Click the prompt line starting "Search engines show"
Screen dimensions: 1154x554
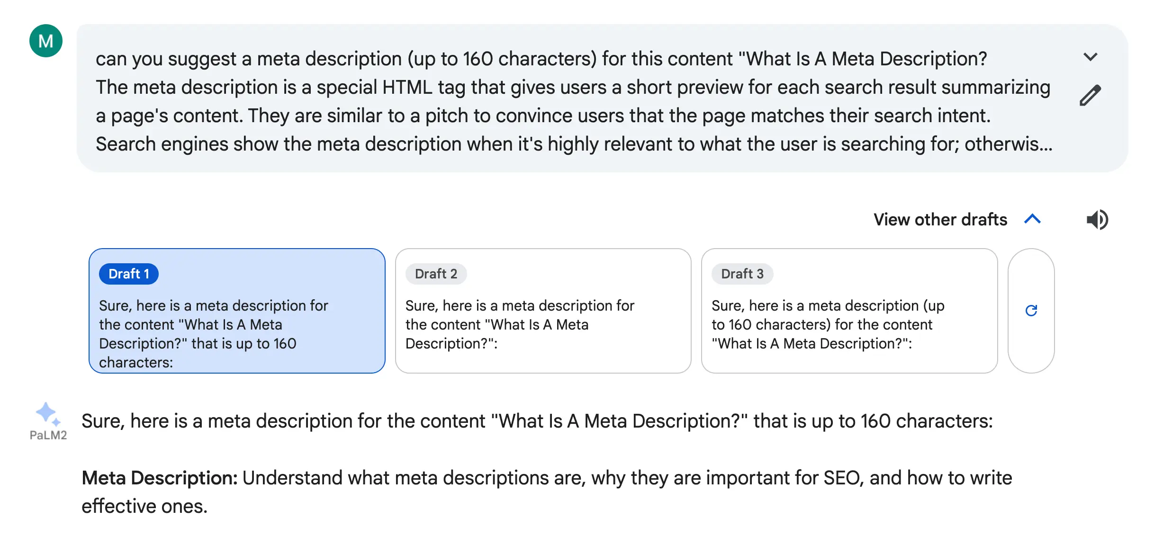pos(574,144)
